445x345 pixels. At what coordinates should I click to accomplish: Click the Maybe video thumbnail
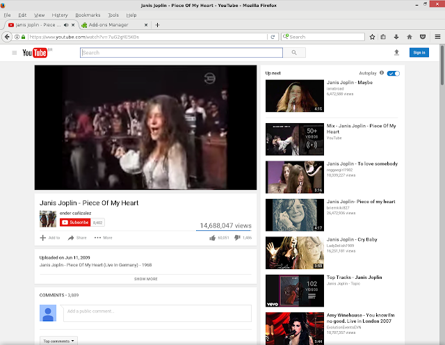coord(295,96)
